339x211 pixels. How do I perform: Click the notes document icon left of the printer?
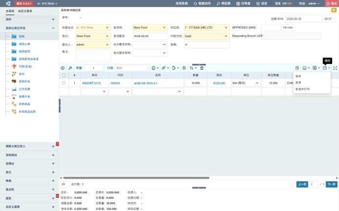click(x=297, y=68)
